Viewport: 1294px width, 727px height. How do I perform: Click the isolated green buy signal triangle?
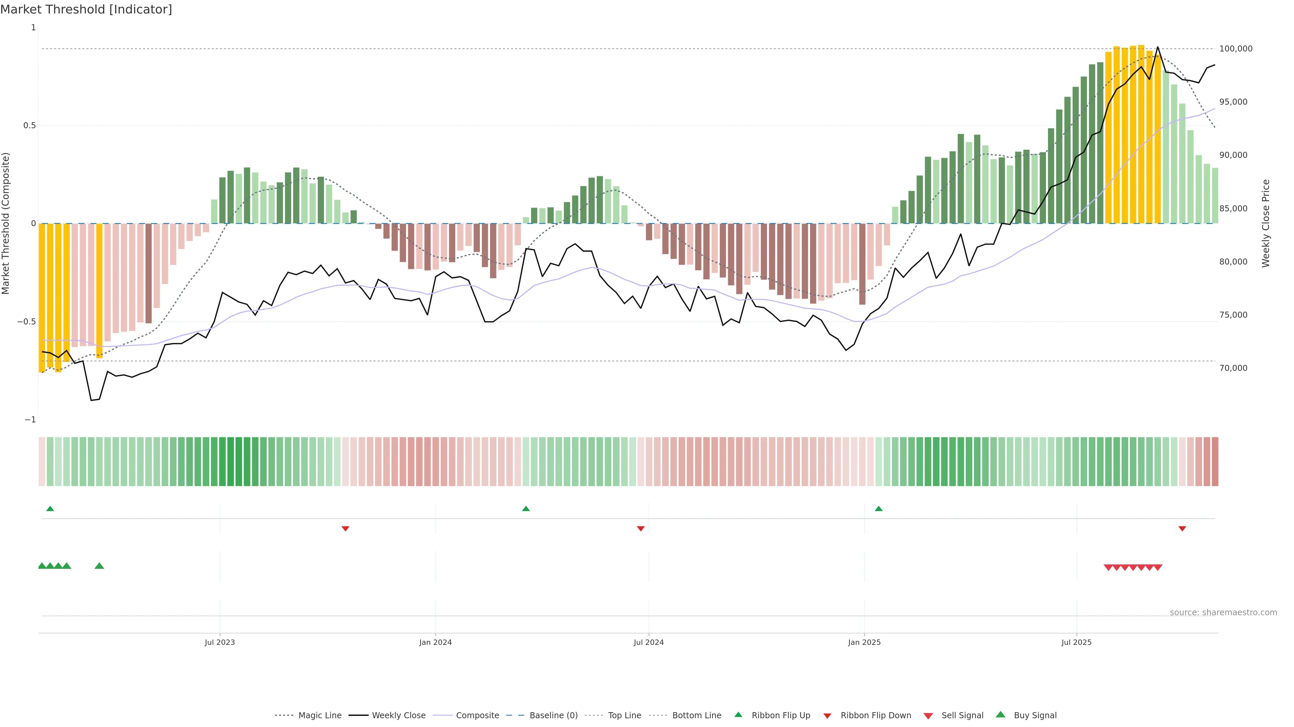click(99, 566)
